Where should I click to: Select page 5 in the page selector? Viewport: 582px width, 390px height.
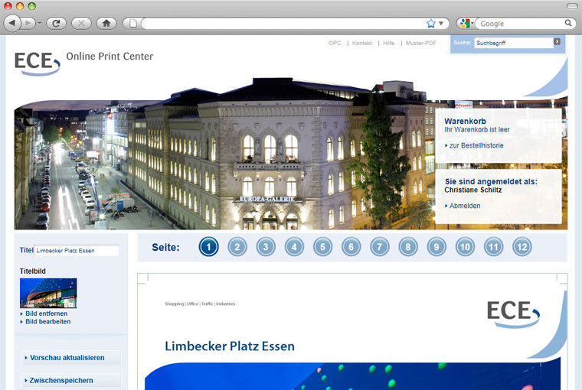[322, 247]
